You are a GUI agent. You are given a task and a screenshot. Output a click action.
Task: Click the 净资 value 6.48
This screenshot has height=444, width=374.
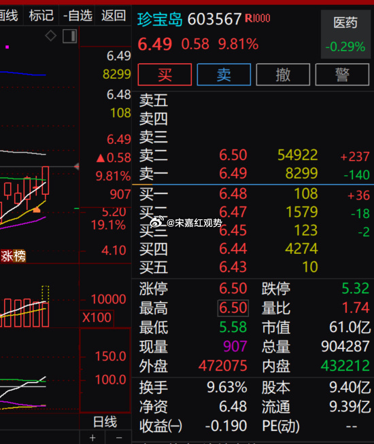(233, 407)
